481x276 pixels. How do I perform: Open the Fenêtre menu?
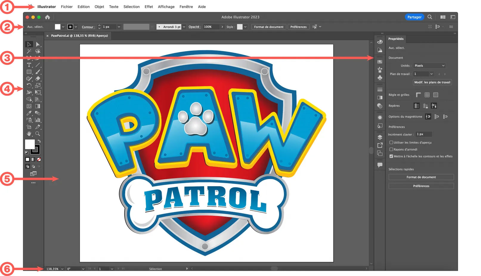pyautogui.click(x=186, y=7)
